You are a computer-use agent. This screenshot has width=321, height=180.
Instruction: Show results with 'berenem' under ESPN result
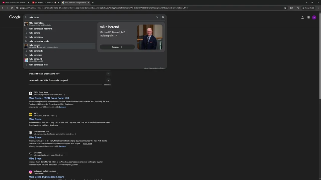tap(63, 107)
